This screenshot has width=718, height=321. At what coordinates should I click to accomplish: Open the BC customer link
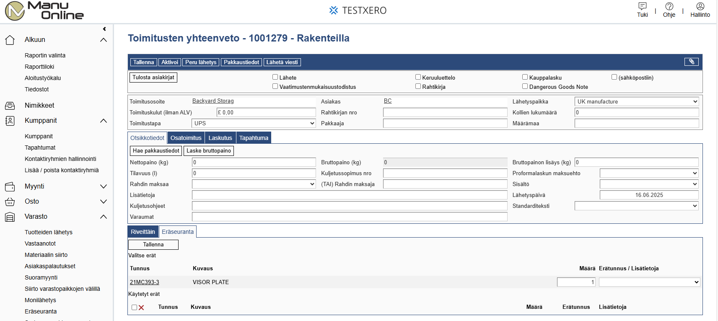pyautogui.click(x=388, y=101)
